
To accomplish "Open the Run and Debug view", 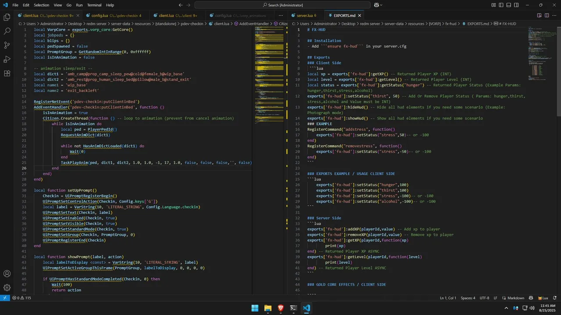I will [7, 59].
